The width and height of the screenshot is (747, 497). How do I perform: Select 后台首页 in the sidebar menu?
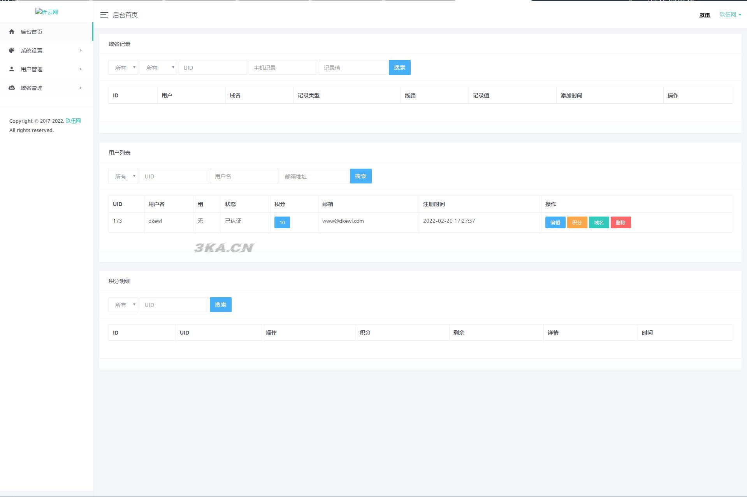pyautogui.click(x=32, y=32)
